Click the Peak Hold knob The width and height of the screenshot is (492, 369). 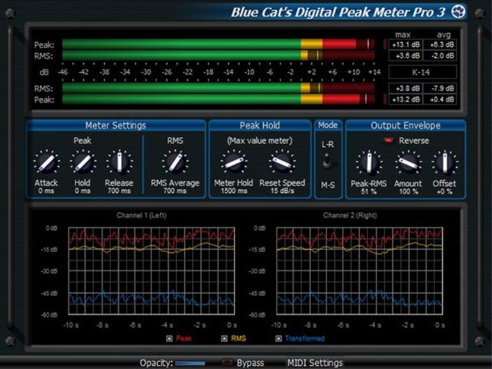(82, 162)
